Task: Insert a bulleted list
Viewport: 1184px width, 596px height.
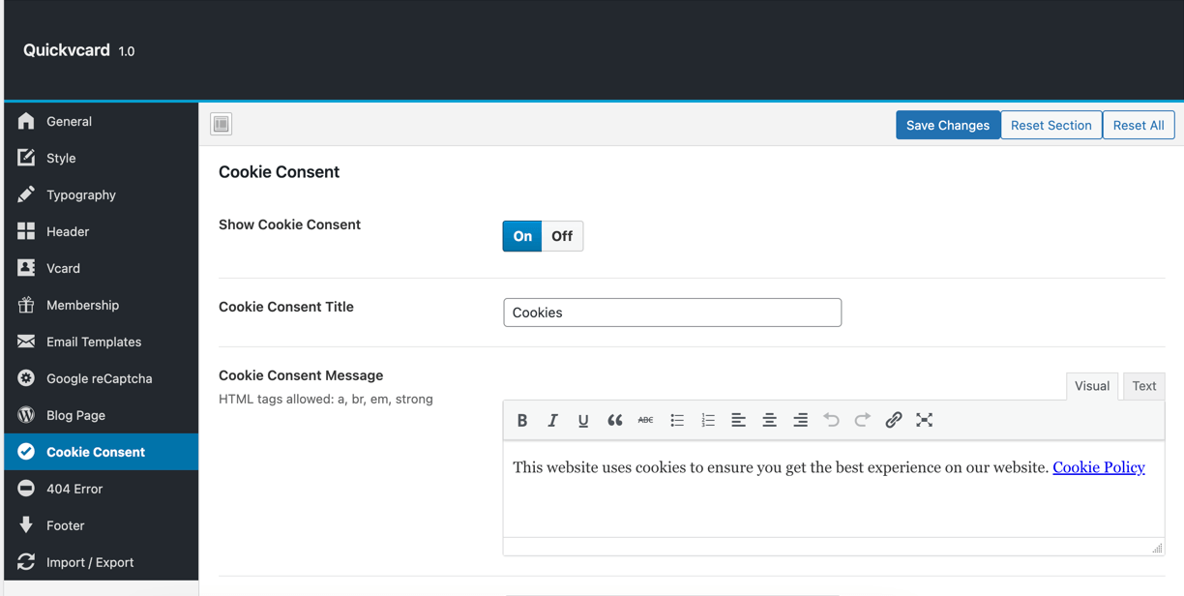Action: (x=677, y=420)
